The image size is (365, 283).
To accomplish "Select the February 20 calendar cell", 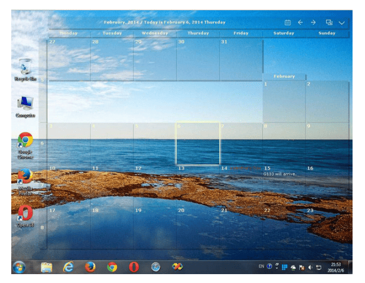I will pyautogui.click(x=198, y=228).
